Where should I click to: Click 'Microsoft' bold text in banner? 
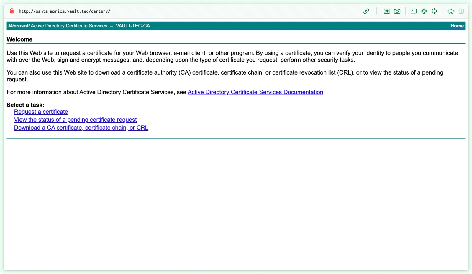pyautogui.click(x=19, y=26)
